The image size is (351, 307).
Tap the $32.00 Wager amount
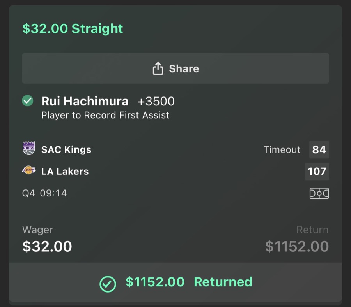click(47, 246)
